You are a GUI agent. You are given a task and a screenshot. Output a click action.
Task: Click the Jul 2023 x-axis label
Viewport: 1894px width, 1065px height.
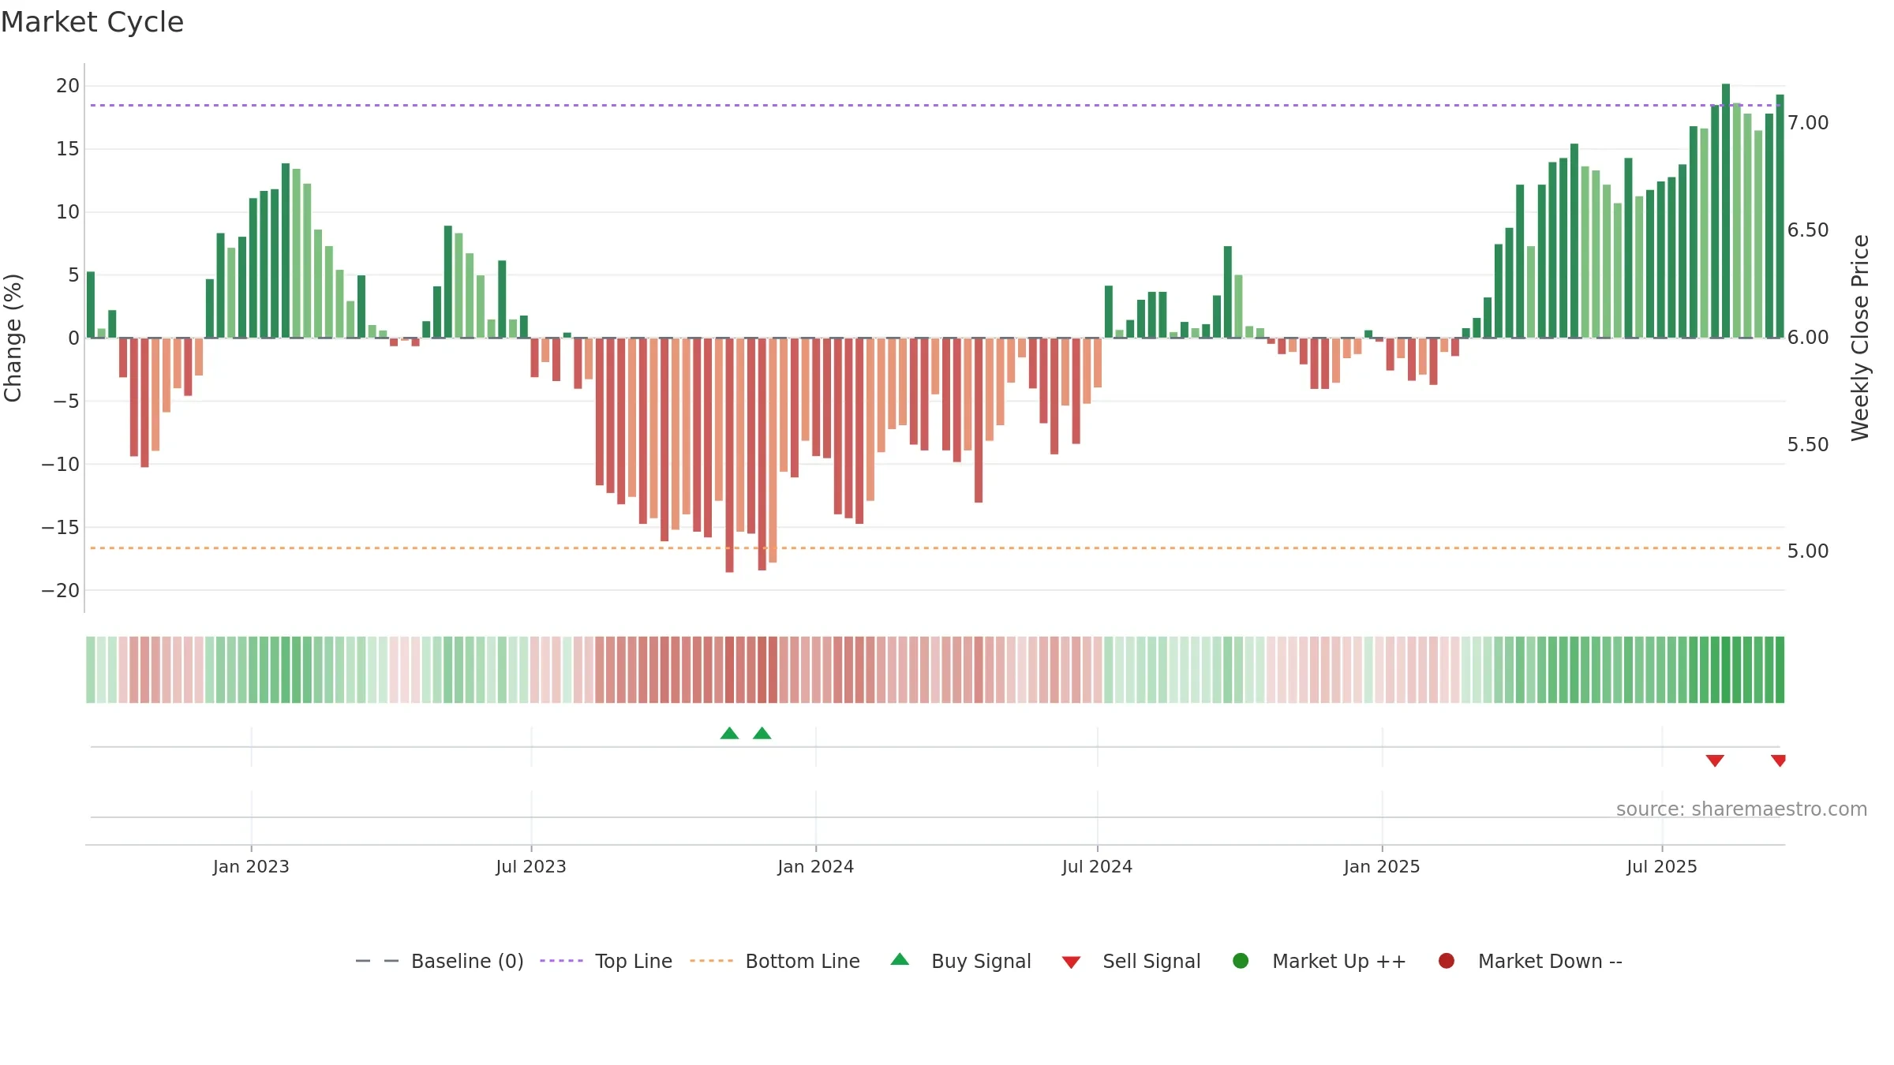[x=531, y=867]
